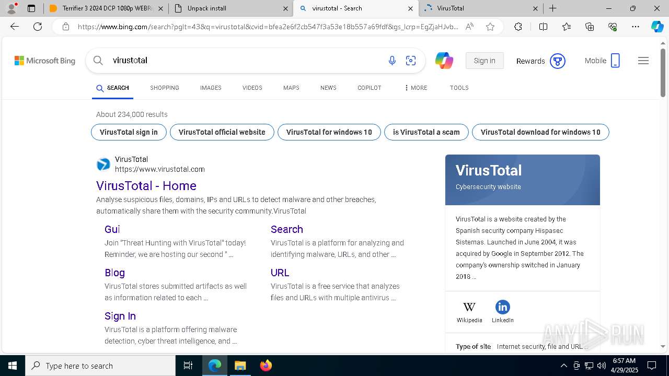The height and width of the screenshot is (376, 669).
Task: Open Rewards trophy icon
Action: click(x=558, y=61)
